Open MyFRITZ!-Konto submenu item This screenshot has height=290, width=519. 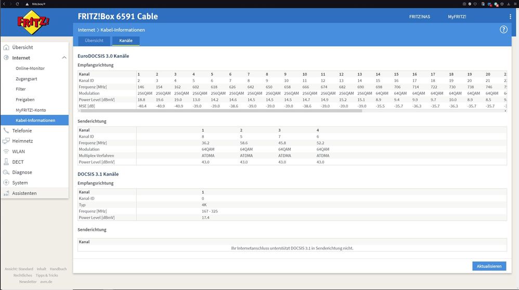point(31,110)
